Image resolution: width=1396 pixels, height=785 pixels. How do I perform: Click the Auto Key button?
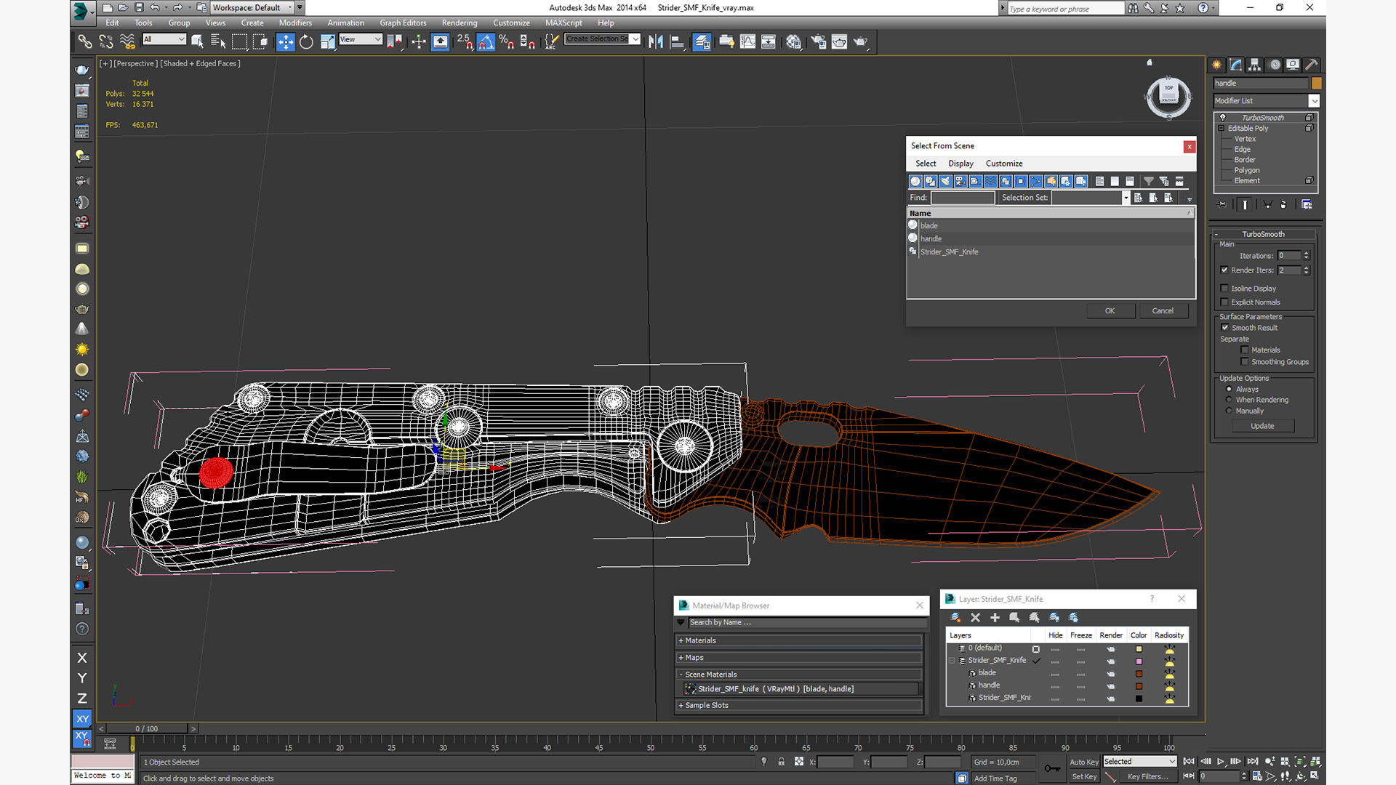(1083, 762)
